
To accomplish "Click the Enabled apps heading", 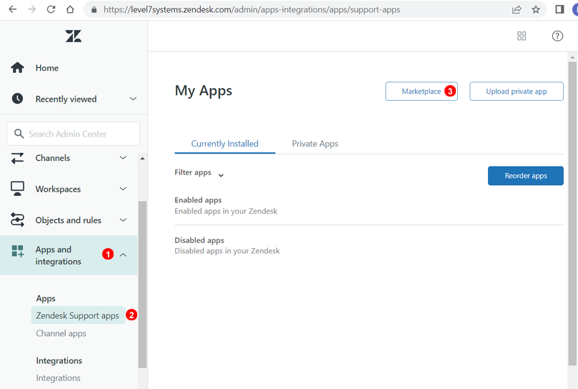I will coord(198,200).
